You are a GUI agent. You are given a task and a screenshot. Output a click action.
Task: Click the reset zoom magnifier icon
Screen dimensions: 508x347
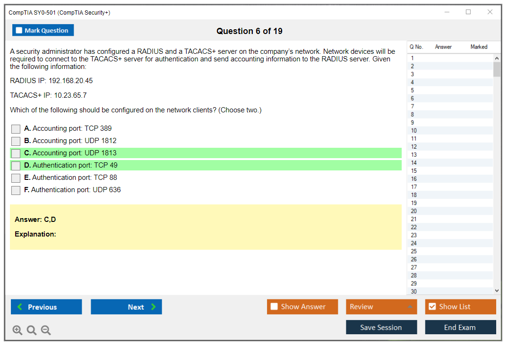point(32,330)
